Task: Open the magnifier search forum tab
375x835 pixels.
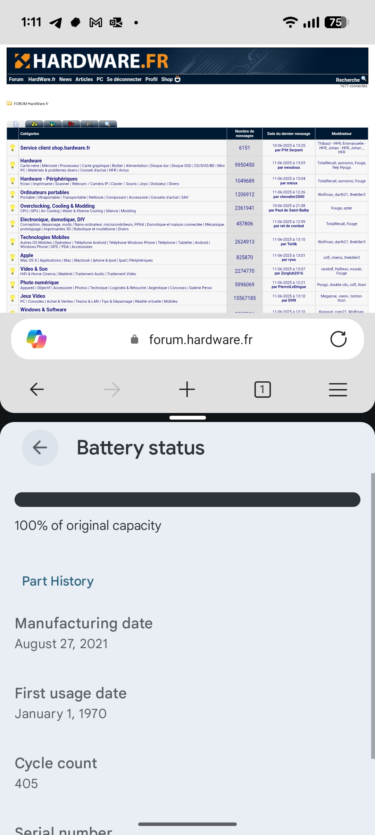Action: pos(108,124)
